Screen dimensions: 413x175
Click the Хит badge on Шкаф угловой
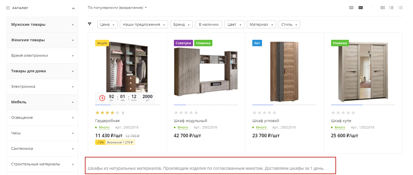click(257, 43)
